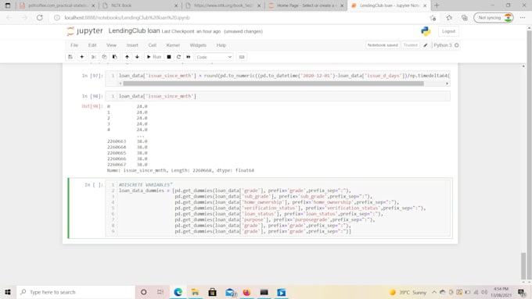
Task: Click the browser back arrow
Action: 9,18
